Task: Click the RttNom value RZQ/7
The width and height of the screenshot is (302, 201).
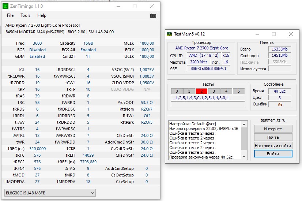Action: [147, 109]
